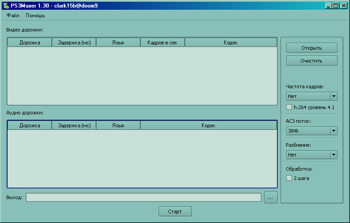Image resolution: width=350 pixels, height=223 pixels.
Task: Sort video tracks by Дорожка column
Action: point(30,43)
